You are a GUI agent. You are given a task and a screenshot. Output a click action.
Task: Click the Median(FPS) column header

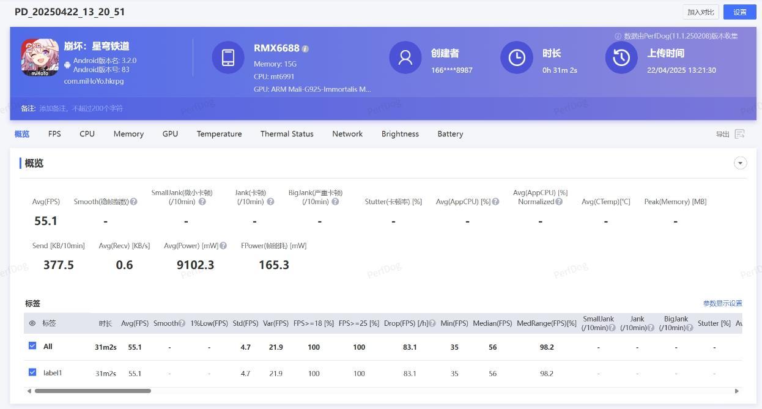pyautogui.click(x=492, y=323)
